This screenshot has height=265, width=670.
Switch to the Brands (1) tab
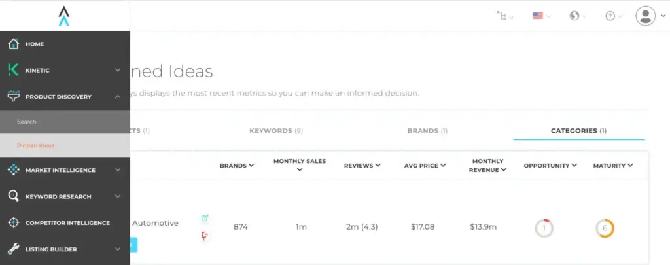point(427,131)
